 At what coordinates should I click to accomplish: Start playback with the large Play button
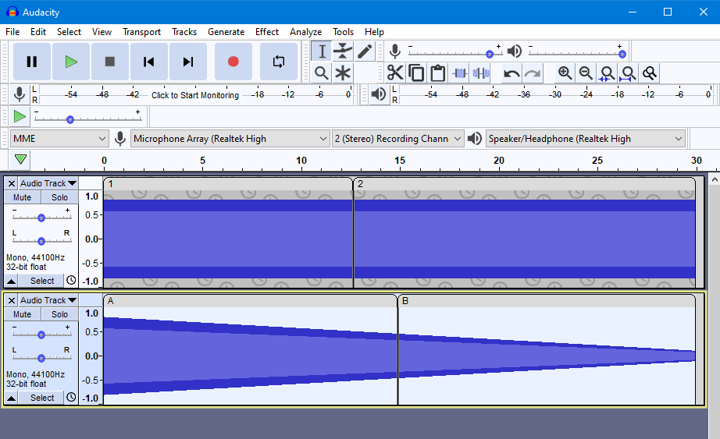pyautogui.click(x=71, y=62)
